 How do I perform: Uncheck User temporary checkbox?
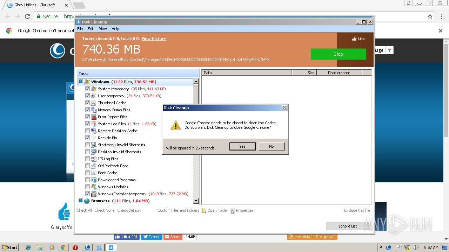click(x=87, y=96)
